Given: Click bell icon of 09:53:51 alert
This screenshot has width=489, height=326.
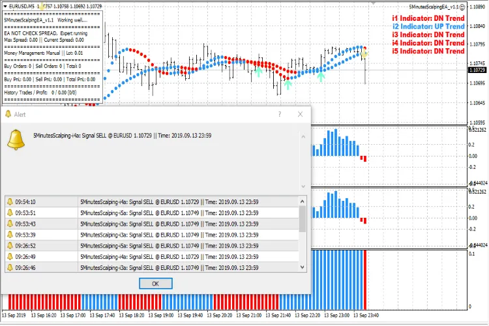Looking at the screenshot, I should tap(10, 213).
